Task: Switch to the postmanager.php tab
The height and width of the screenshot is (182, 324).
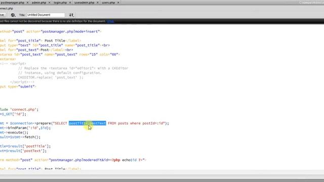Action: tap(12, 3)
